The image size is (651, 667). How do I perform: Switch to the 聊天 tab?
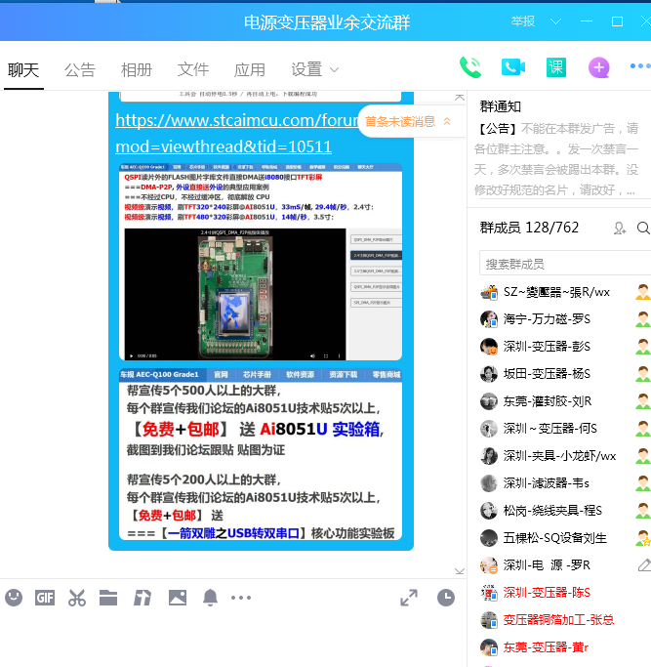point(23,69)
